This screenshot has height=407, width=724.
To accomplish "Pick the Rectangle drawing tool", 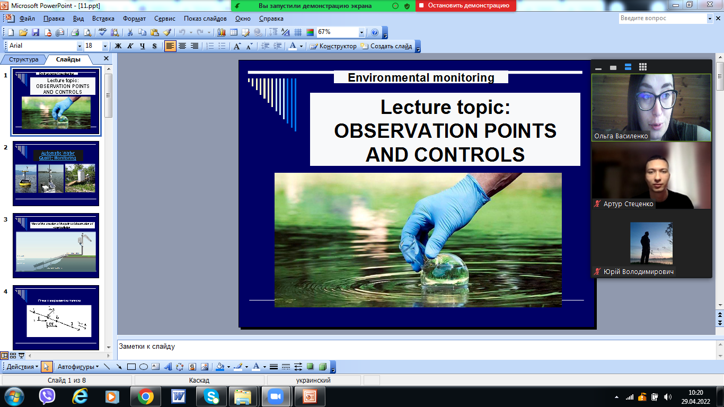I will pyautogui.click(x=131, y=367).
